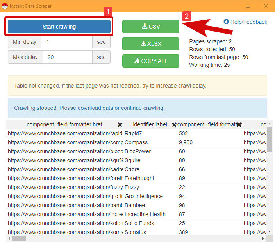
Task: Click the 532 value cell
Action: point(210,134)
